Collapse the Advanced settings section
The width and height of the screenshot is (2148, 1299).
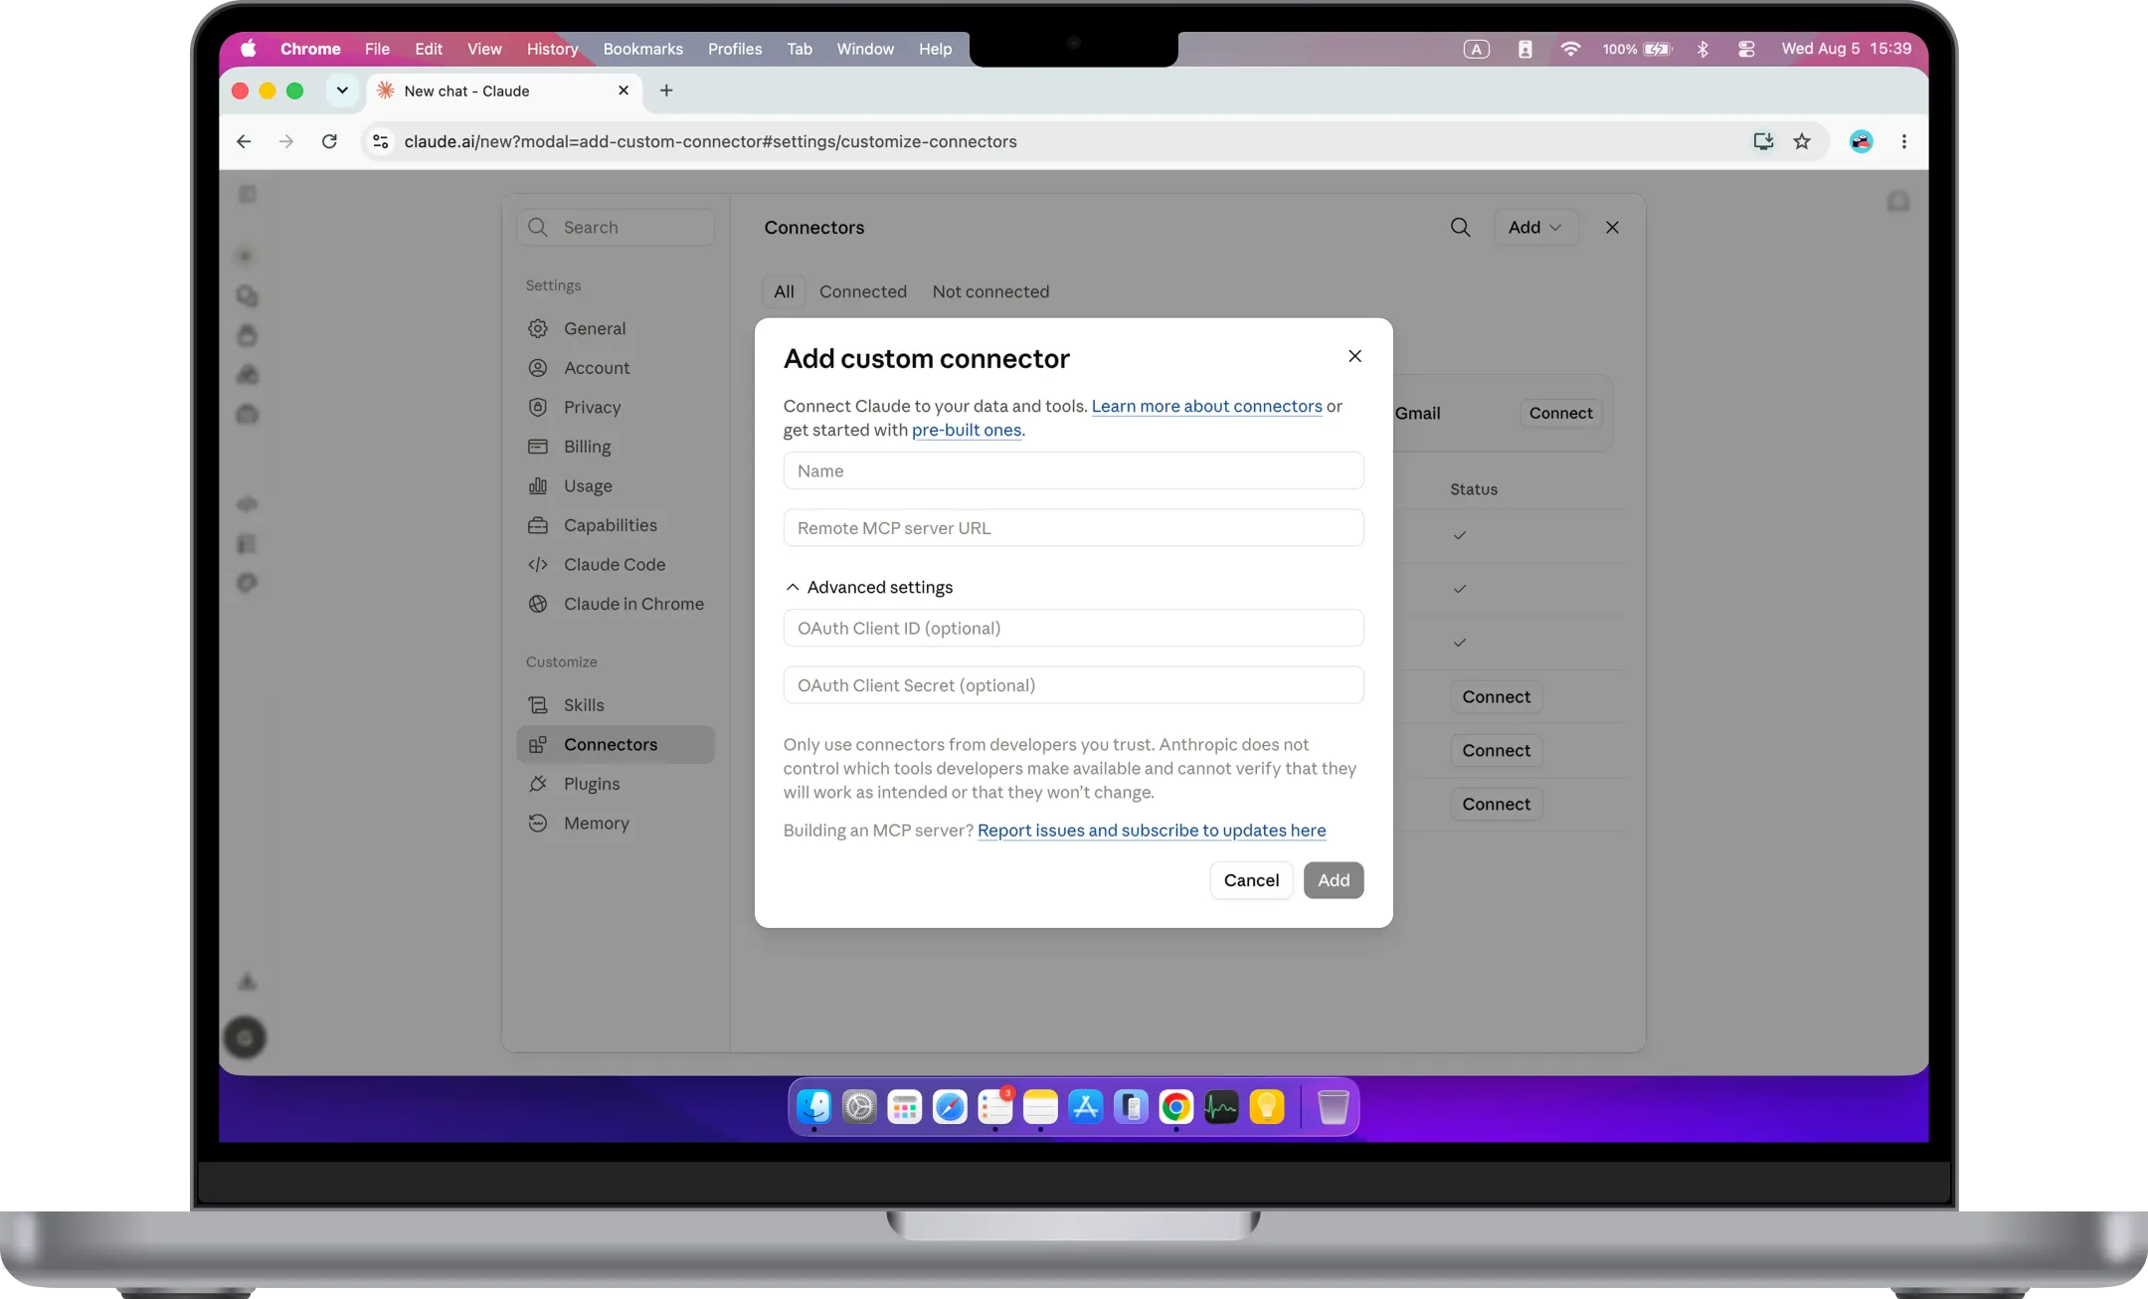coord(869,587)
